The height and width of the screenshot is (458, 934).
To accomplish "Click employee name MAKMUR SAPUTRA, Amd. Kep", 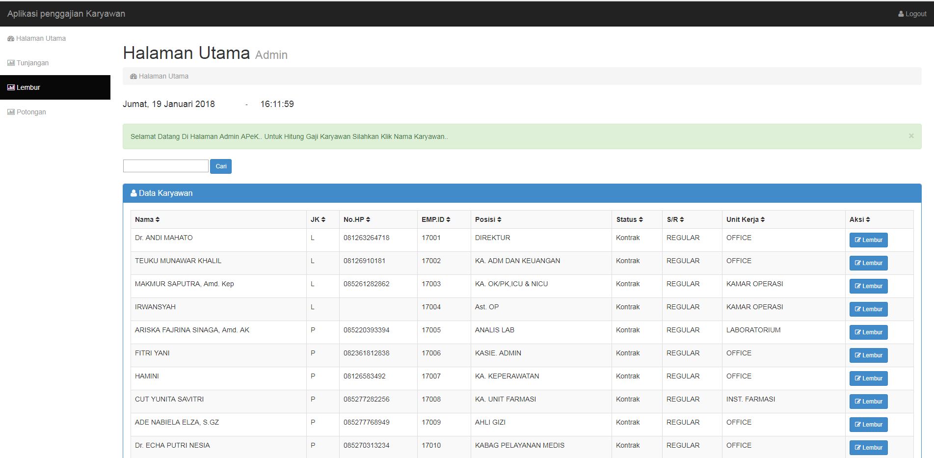I will tap(185, 284).
